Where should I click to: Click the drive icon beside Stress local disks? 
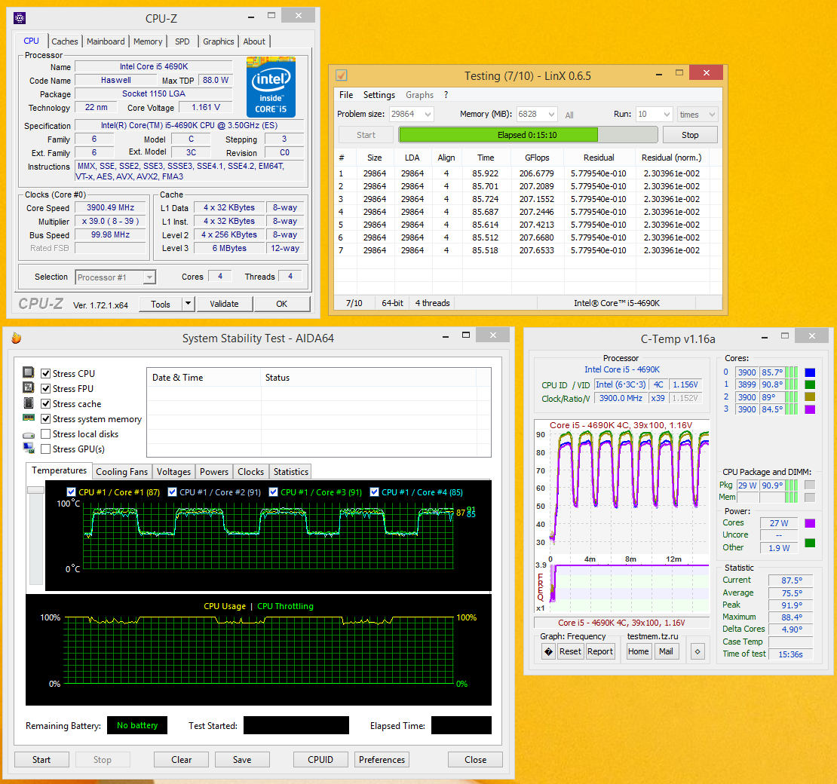(x=29, y=434)
